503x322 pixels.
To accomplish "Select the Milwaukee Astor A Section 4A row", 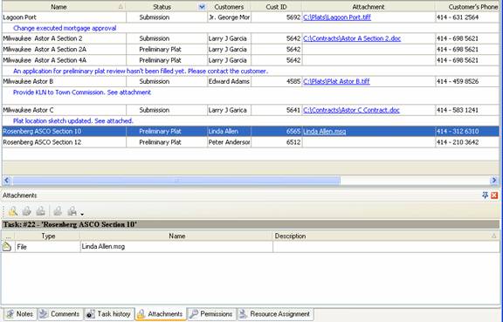I will coord(251,60).
